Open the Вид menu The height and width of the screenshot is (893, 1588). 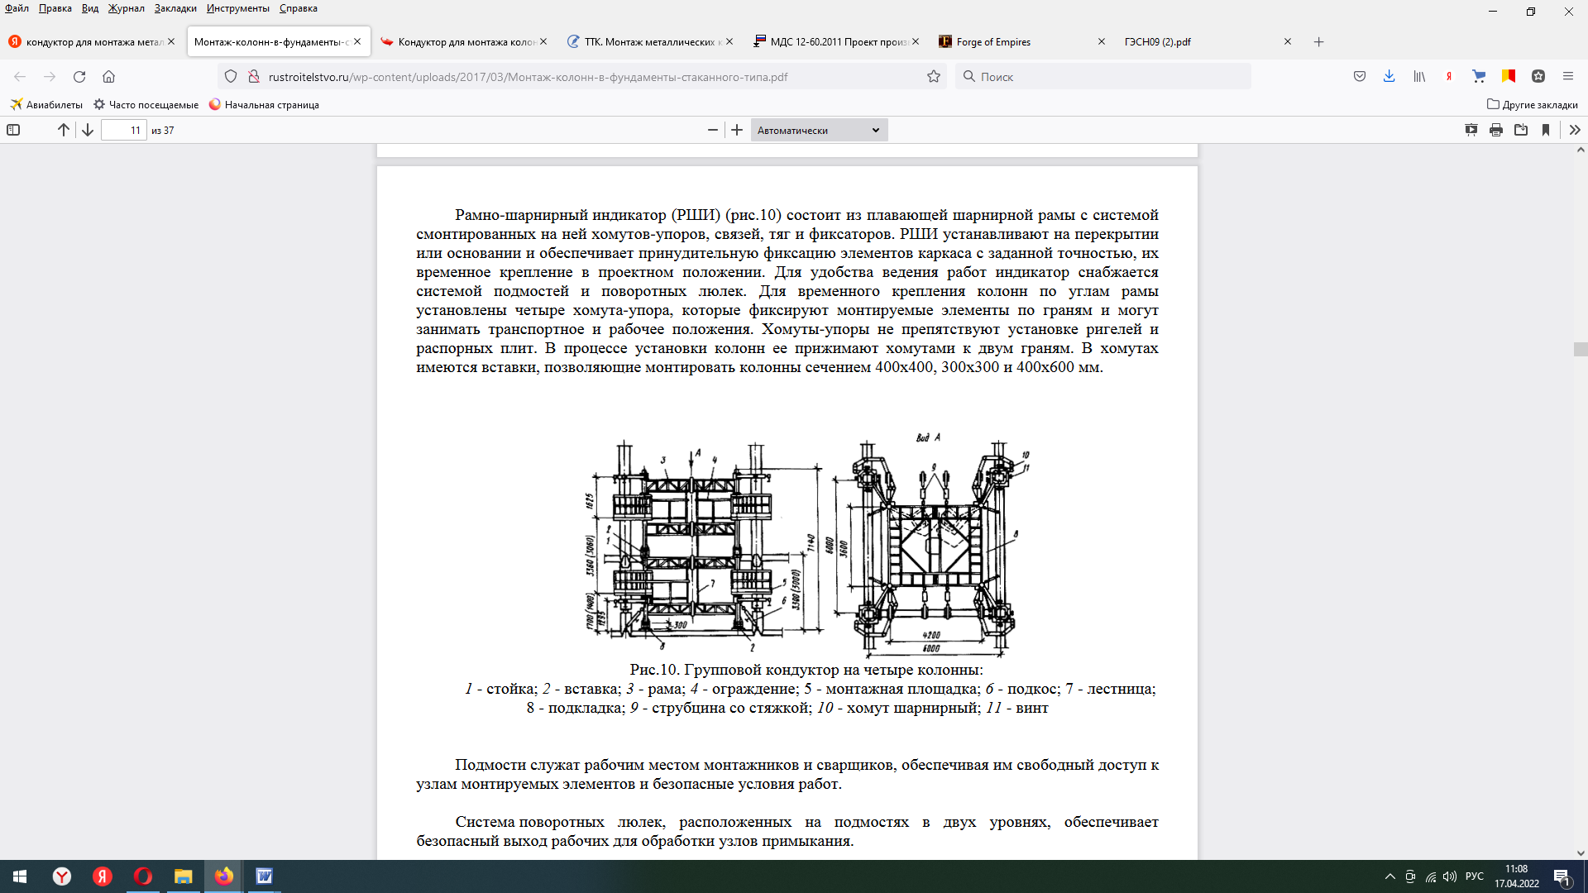pos(90,8)
